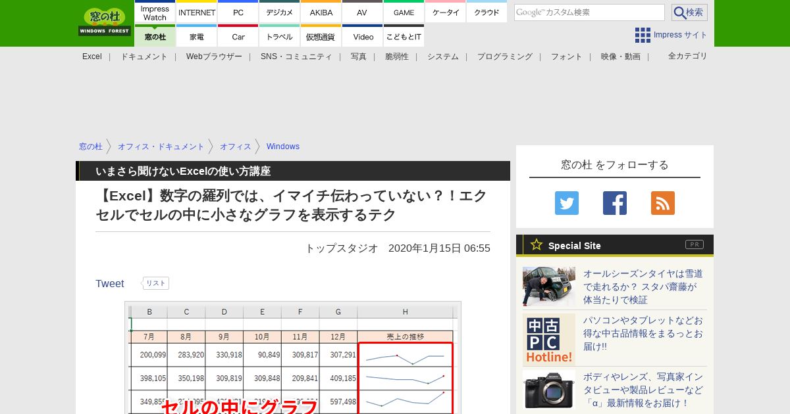The height and width of the screenshot is (414, 790).
Task: Open the 全カテゴリ link
Action: pos(688,56)
